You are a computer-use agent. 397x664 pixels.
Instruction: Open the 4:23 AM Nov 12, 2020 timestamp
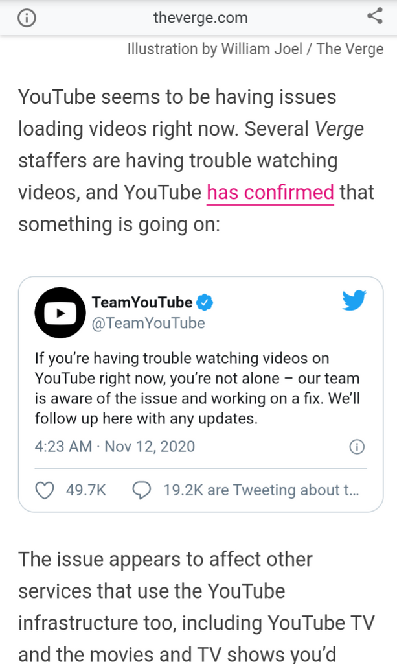click(115, 447)
